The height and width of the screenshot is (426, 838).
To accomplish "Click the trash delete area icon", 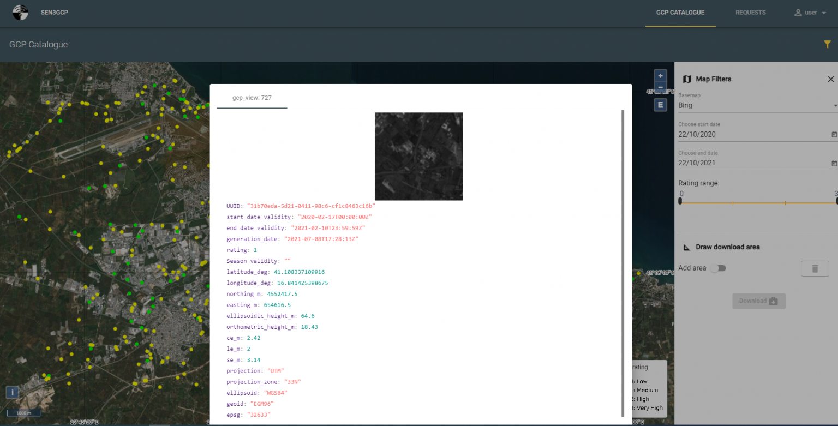I will [815, 268].
